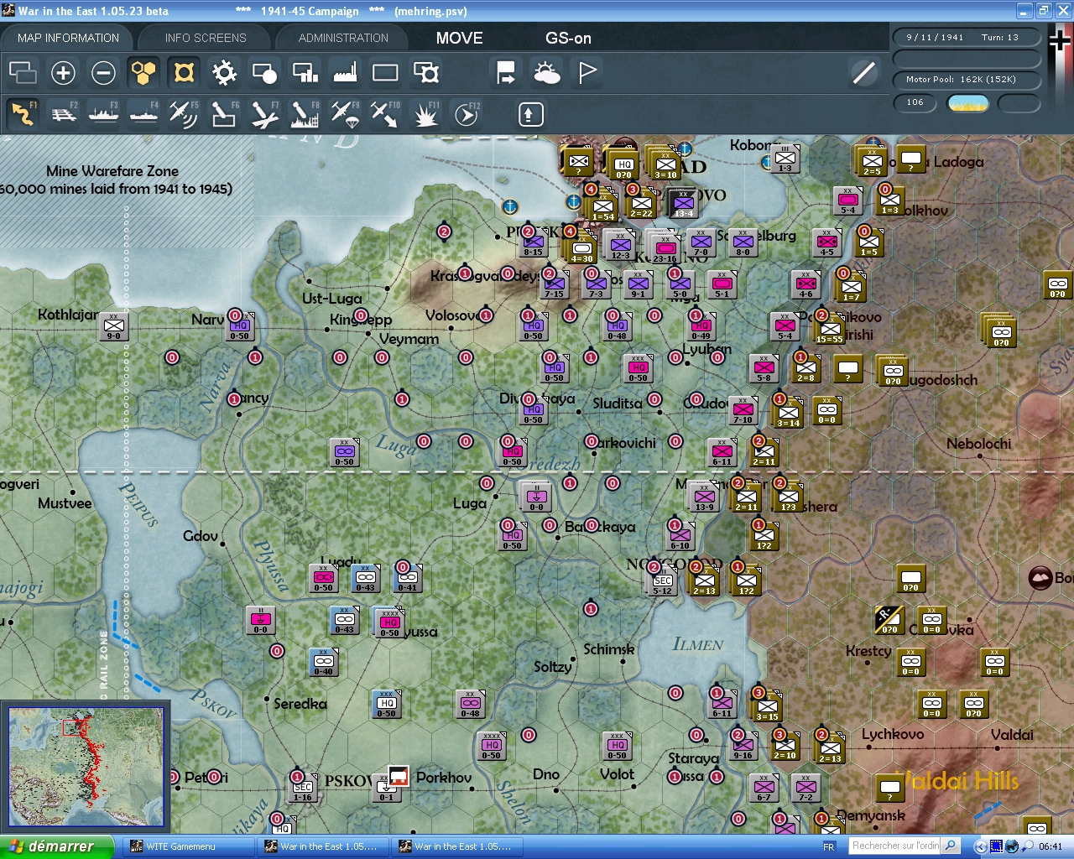This screenshot has height=859, width=1074.
Task: Select the 3=15 Soviet unit counter
Action: [x=767, y=706]
